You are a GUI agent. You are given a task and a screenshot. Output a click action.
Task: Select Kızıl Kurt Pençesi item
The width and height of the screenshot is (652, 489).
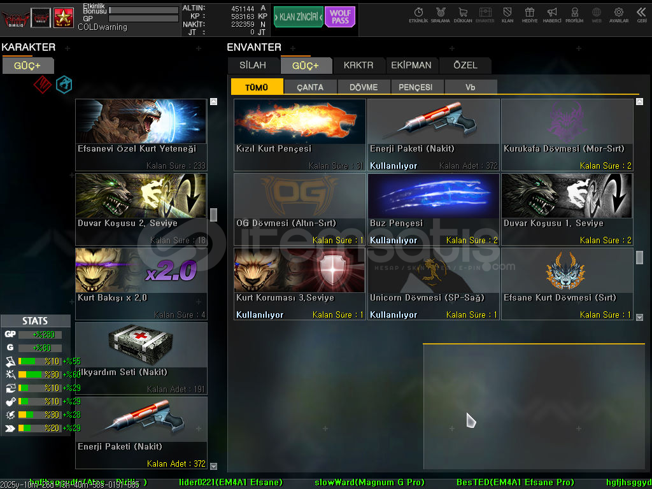coord(299,135)
